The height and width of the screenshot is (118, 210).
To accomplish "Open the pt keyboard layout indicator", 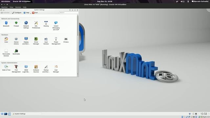I will click(x=177, y=1).
